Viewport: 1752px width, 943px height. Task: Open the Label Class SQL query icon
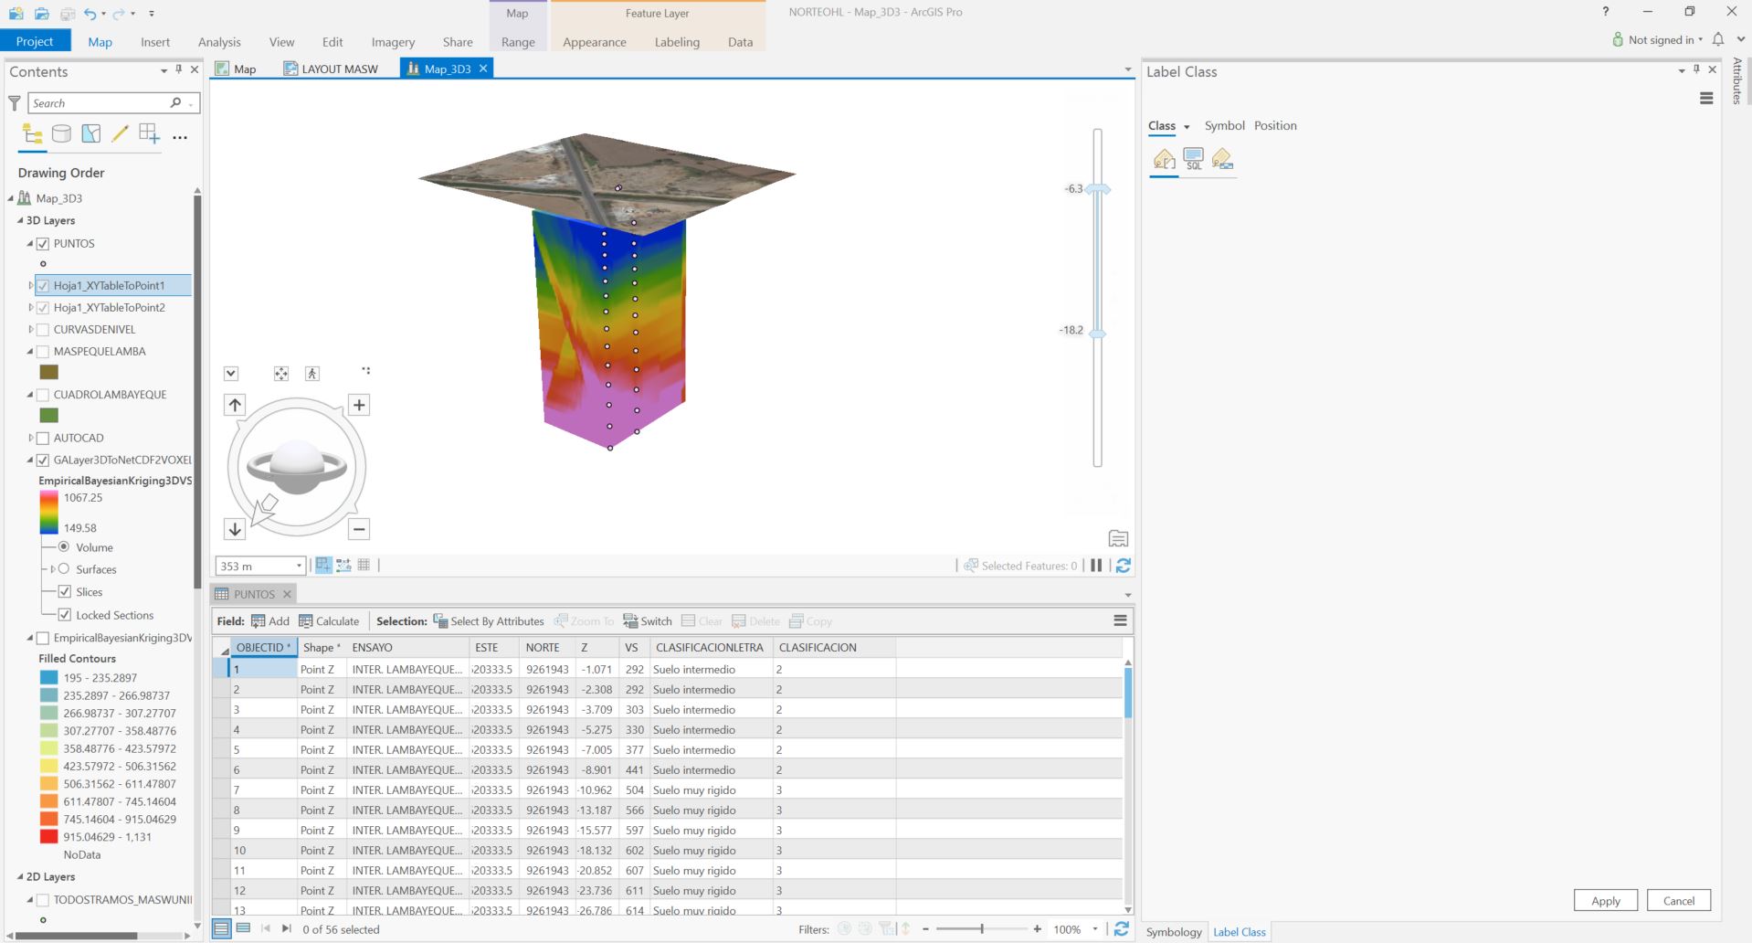1193,159
